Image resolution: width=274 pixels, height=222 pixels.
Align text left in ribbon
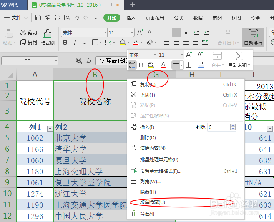click(166, 42)
